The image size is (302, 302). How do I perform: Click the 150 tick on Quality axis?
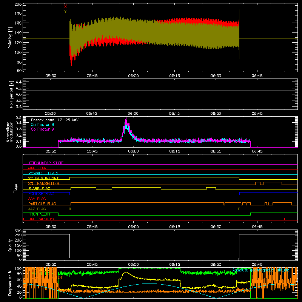click(18, 245)
